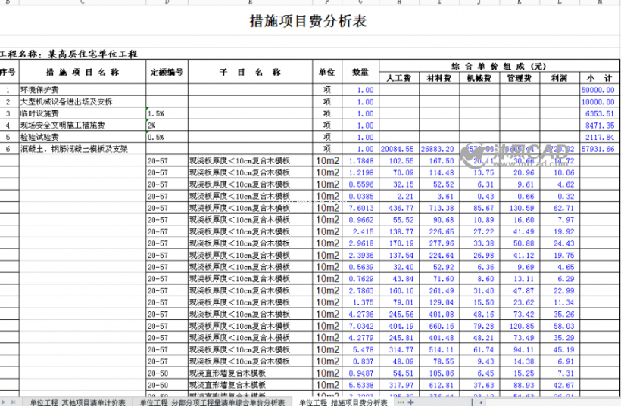This screenshot has height=406, width=621.
Task: Click the 1.5% rate cell
Action: [167, 113]
